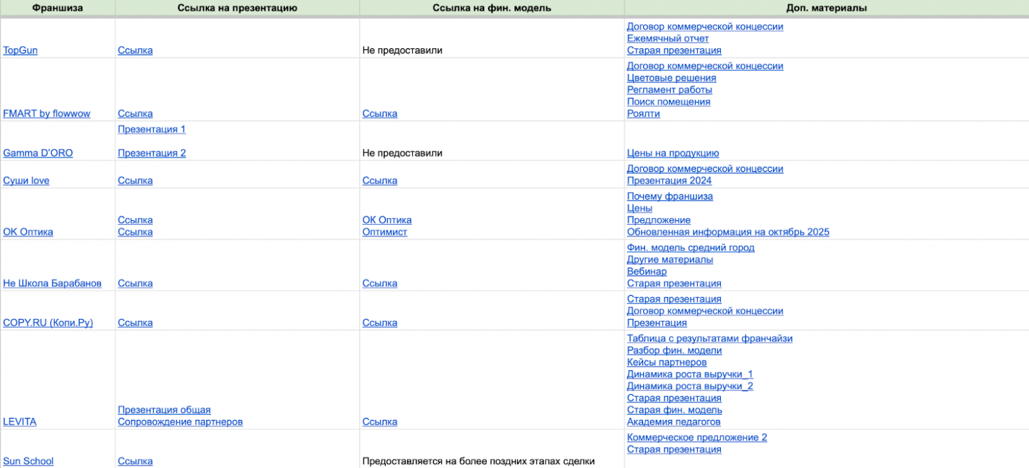This screenshot has width=1029, height=468.
Task: Open the Академия педагогов link
Action: [673, 423]
